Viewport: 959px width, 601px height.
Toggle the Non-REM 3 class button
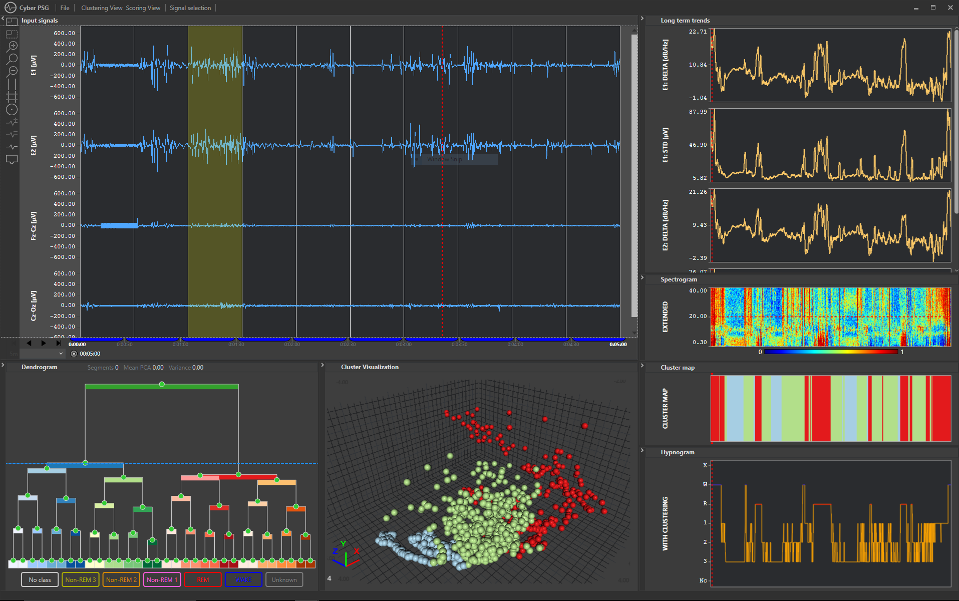80,579
